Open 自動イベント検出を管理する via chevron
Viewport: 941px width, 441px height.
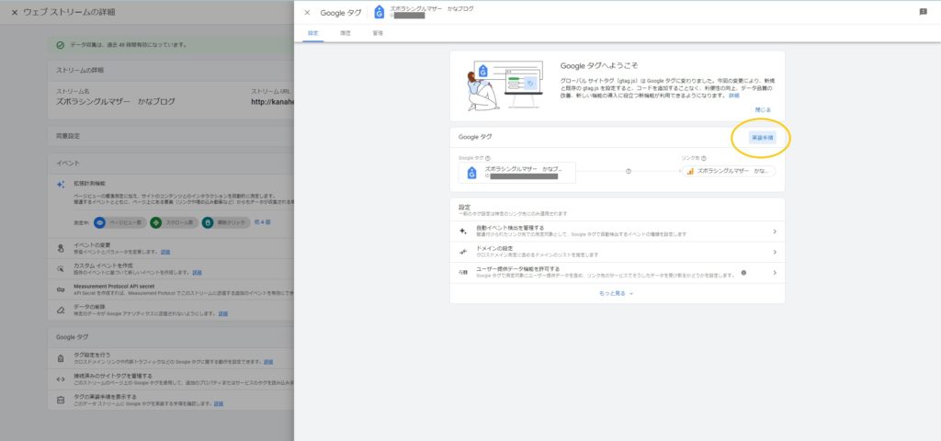[775, 232]
